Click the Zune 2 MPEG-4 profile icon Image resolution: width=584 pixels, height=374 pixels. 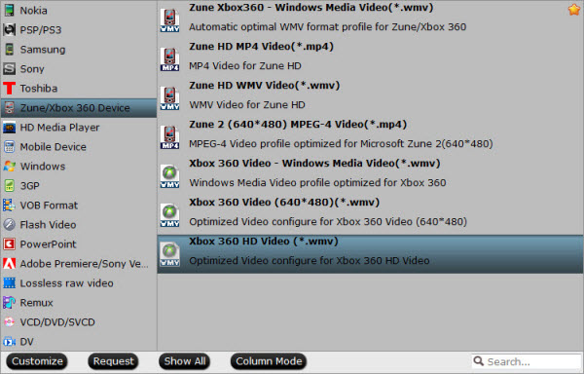coord(169,137)
